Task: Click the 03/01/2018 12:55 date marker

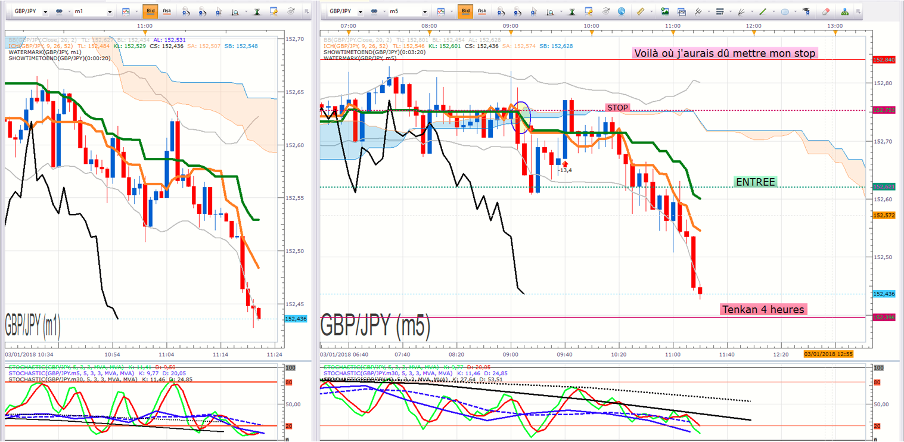Action: pyautogui.click(x=829, y=354)
